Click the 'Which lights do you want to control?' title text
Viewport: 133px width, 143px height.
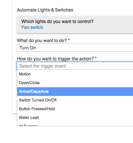[57, 22]
